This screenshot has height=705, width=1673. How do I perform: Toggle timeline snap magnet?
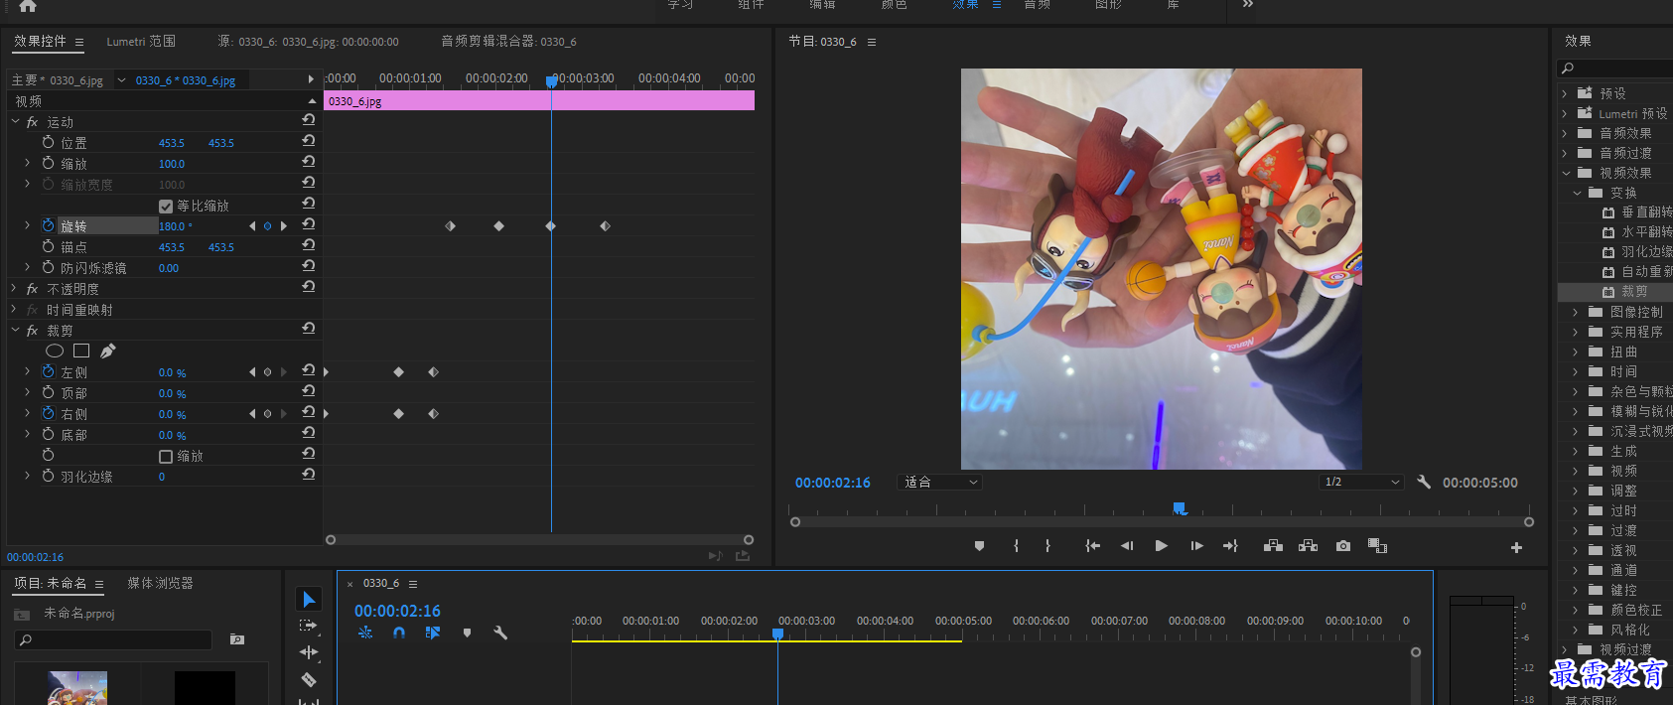pos(399,633)
